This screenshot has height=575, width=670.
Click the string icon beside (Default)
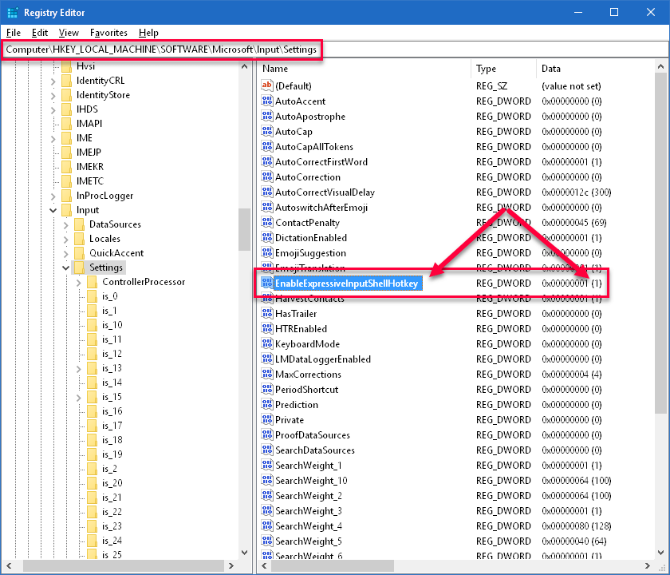[x=267, y=85]
